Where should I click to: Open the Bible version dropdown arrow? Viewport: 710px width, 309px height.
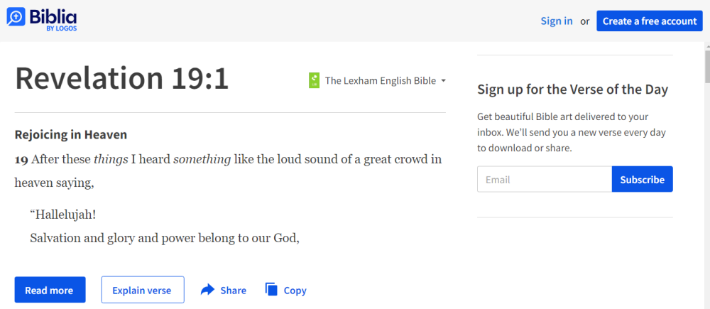coord(443,81)
